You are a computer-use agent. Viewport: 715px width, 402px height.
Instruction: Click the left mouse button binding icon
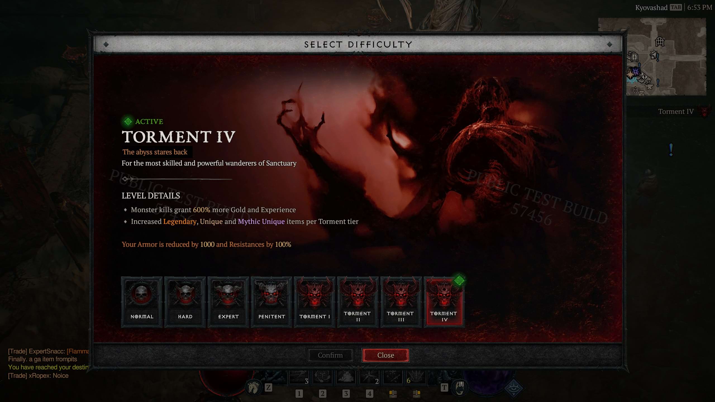(393, 394)
